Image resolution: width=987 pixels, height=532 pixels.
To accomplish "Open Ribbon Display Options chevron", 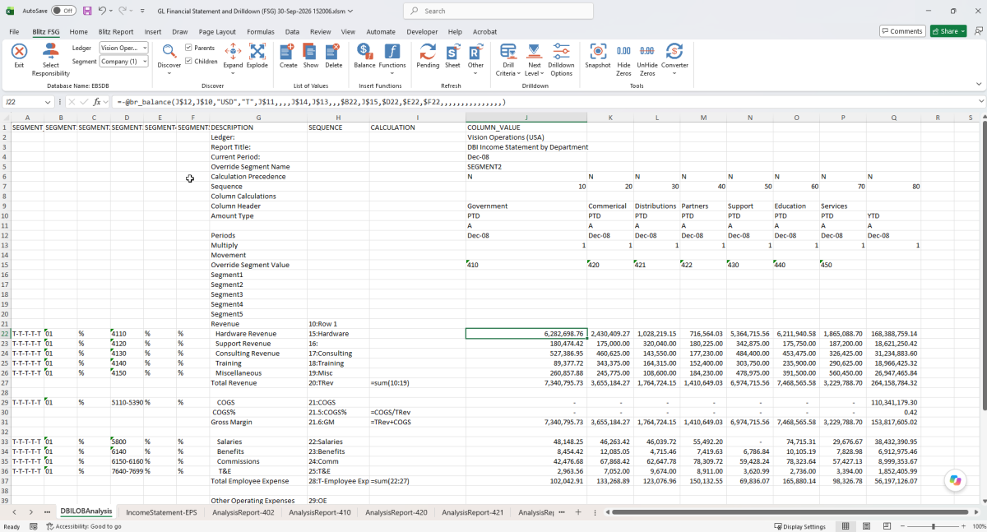I will (978, 83).
